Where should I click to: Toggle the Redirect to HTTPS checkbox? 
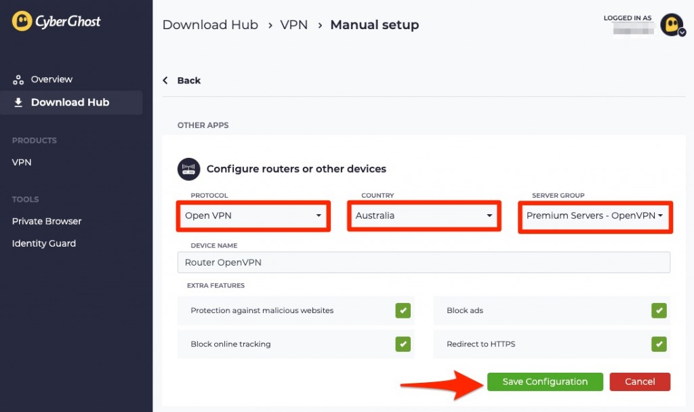659,344
